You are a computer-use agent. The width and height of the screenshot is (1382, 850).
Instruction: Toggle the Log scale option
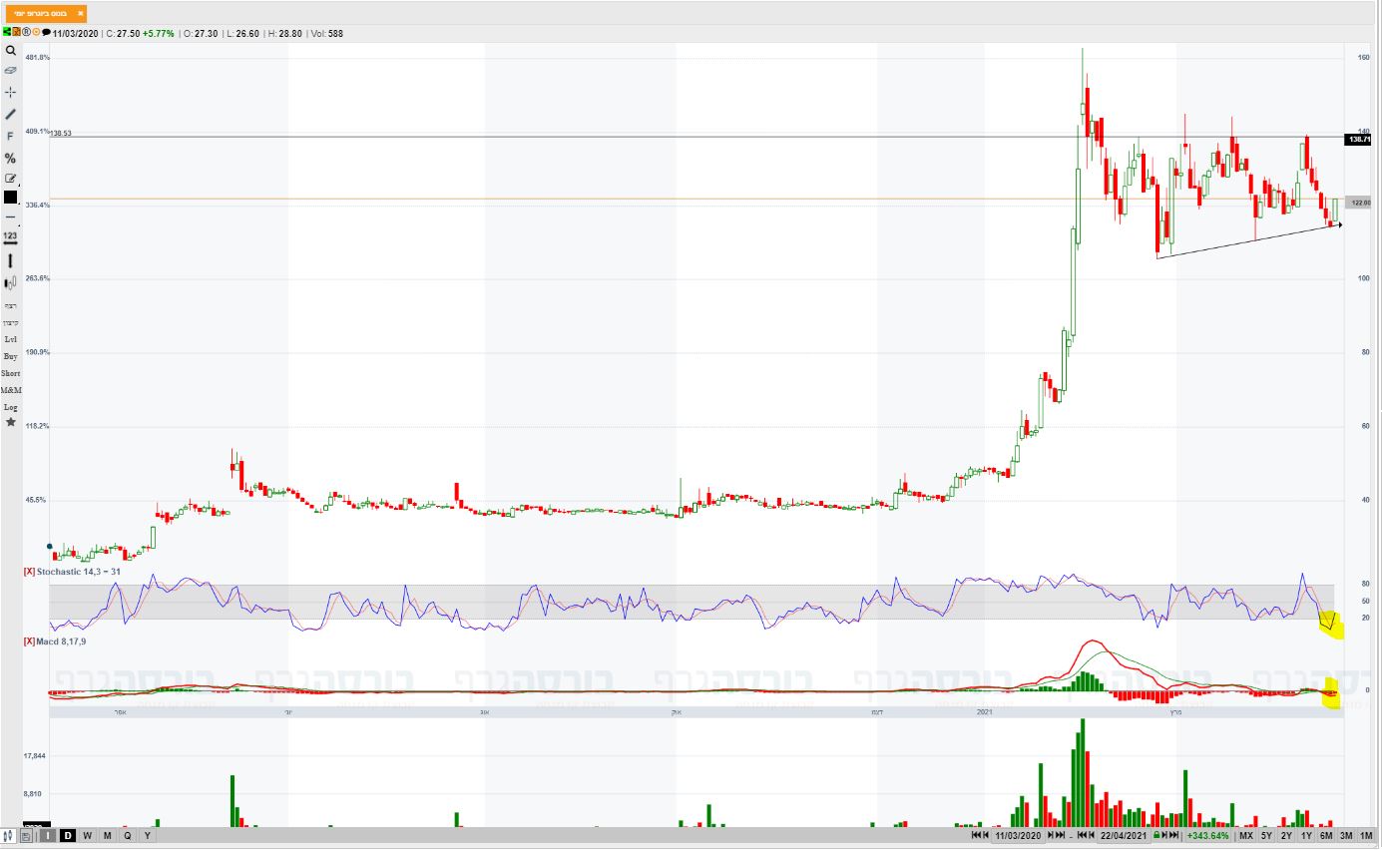pos(11,407)
